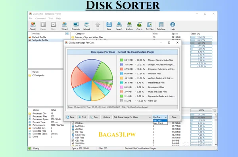Click Save button in chart dialog
Viewport: 238px width, 157px height.
pyautogui.click(x=71, y=117)
